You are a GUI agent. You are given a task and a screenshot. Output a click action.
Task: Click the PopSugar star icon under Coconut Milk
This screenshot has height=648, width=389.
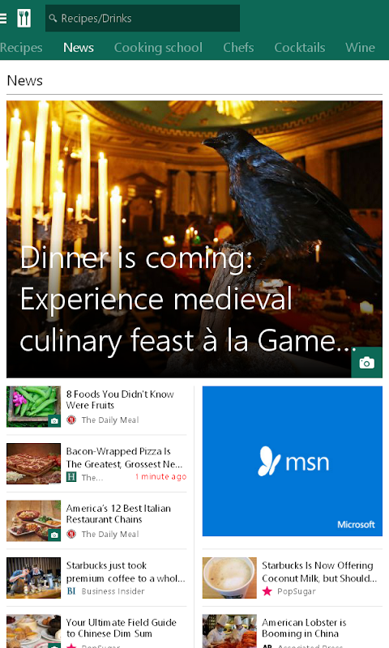tap(267, 591)
